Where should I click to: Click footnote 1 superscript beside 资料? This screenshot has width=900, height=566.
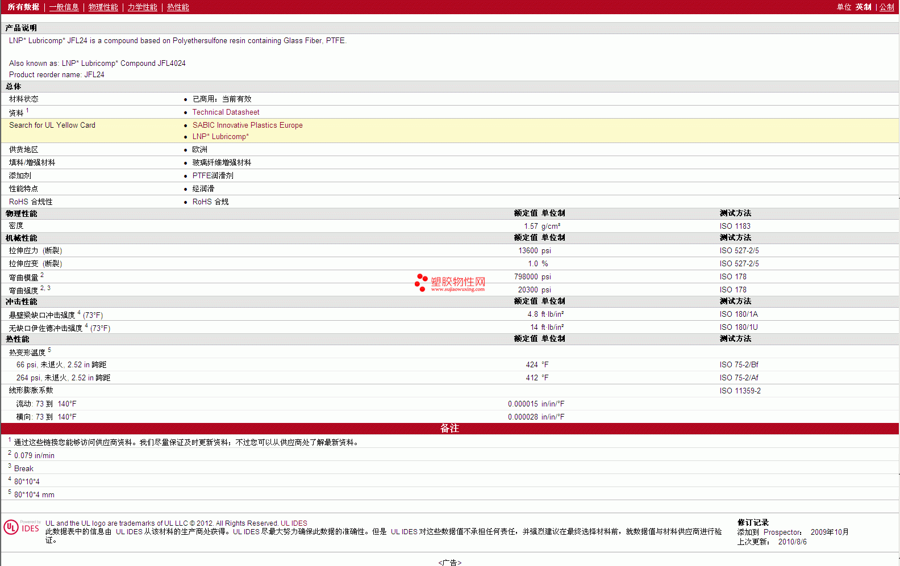click(27, 110)
